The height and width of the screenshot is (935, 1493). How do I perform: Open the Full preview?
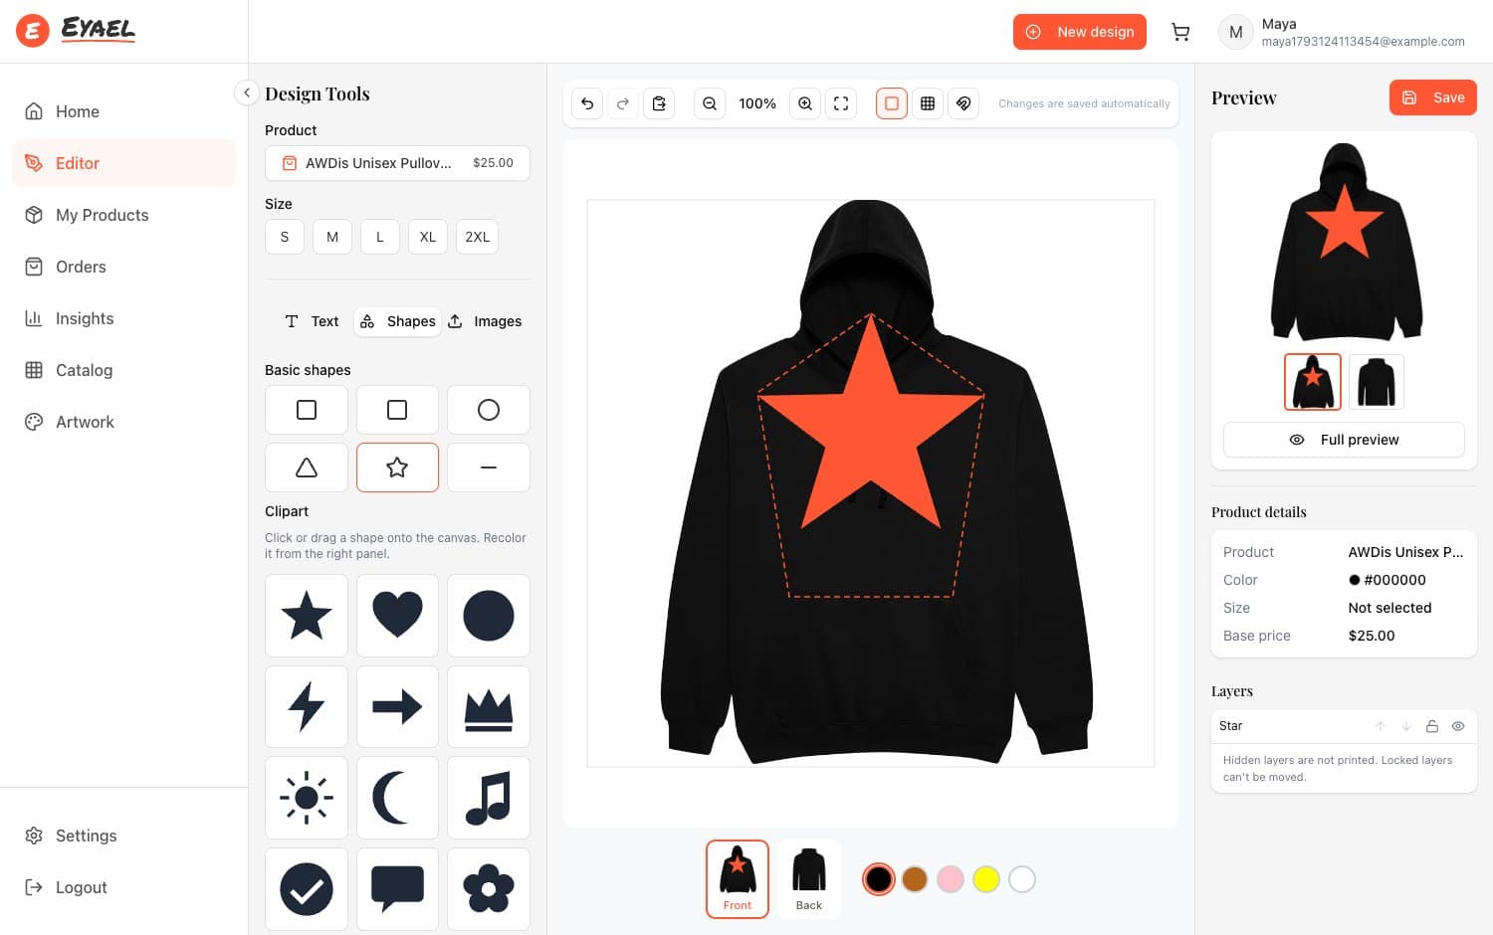[1344, 440]
